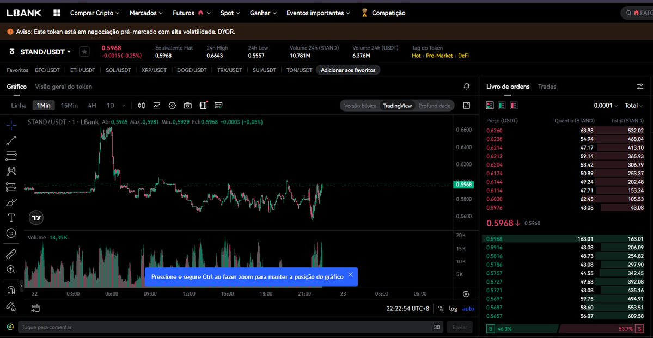
Task: Switch chart to TradingView mode
Action: point(397,106)
